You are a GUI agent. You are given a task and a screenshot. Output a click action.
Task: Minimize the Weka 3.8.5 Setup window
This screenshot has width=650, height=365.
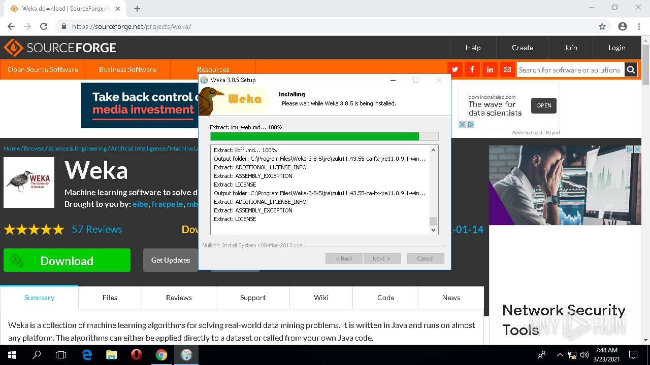(393, 80)
